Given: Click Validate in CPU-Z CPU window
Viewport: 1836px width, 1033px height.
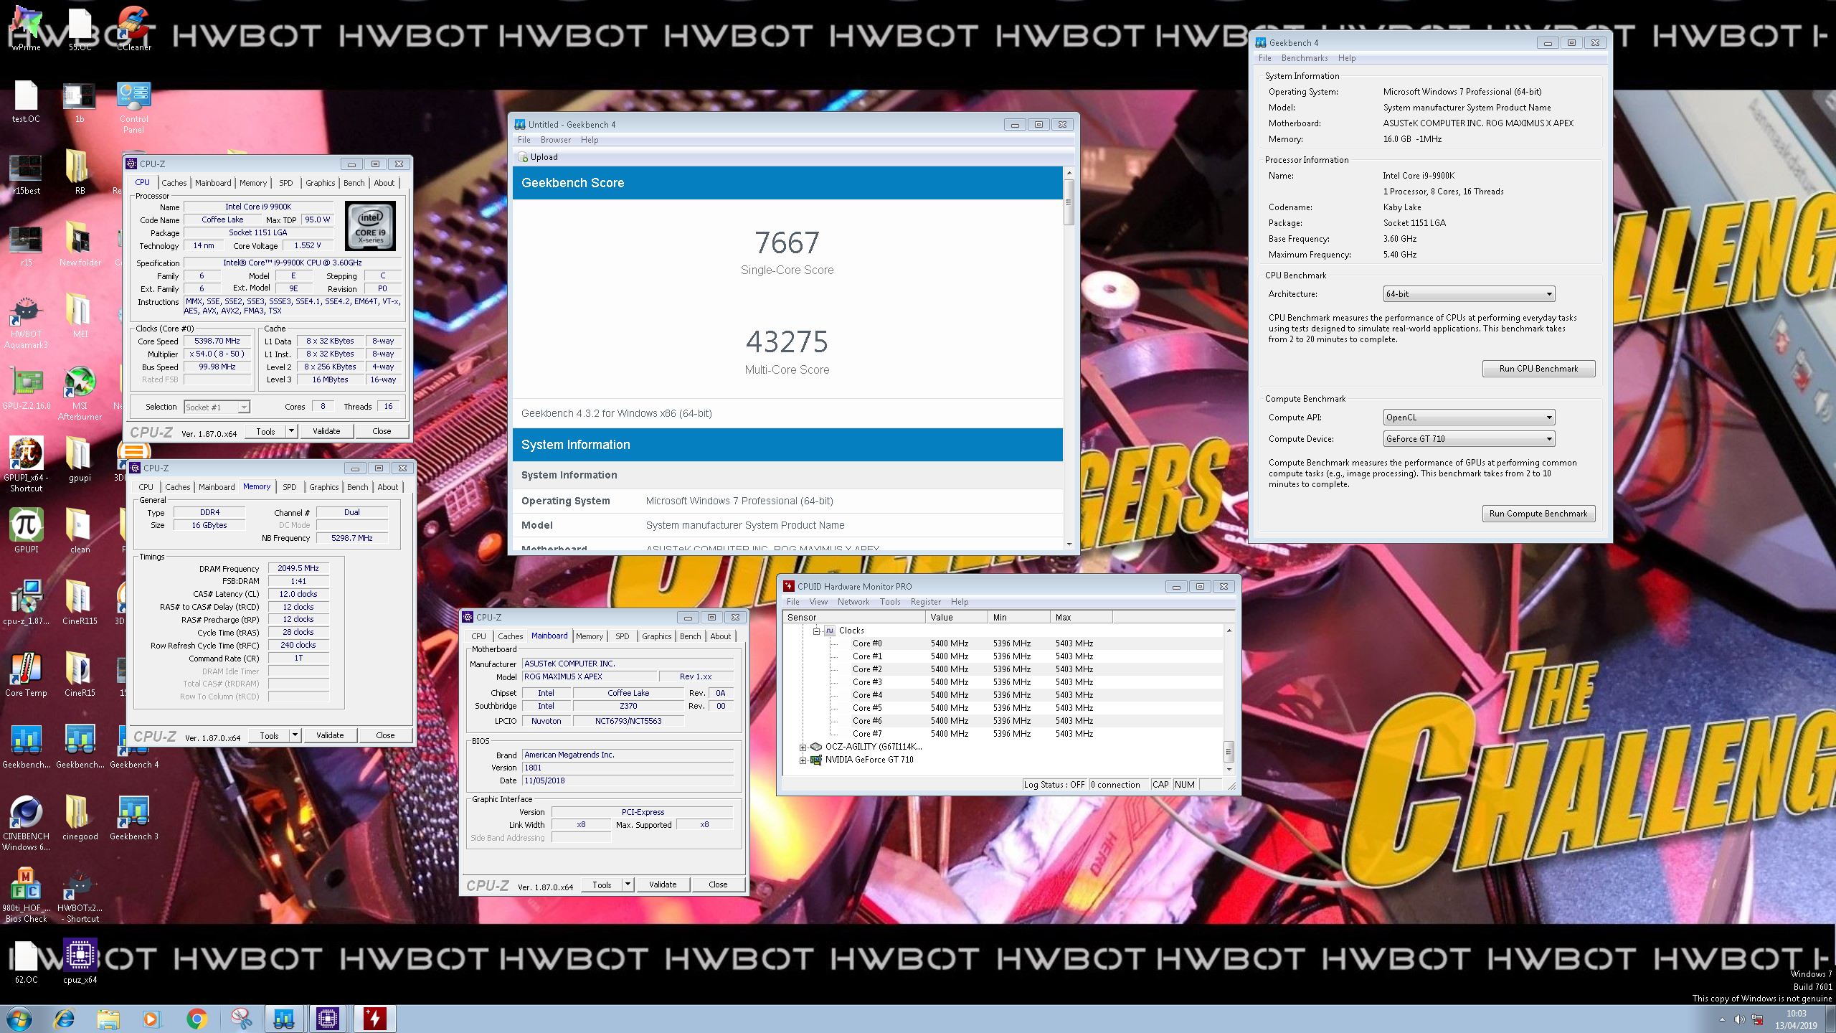Looking at the screenshot, I should coord(326,431).
